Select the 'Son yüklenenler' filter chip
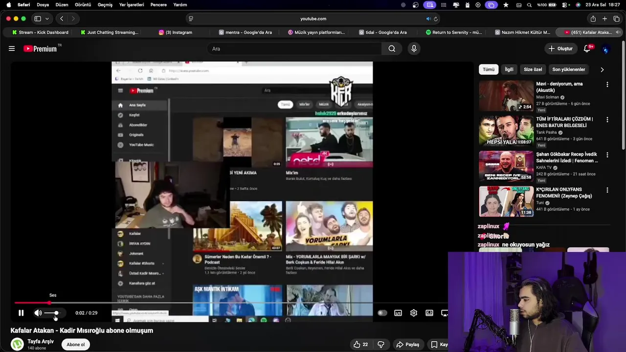The height and width of the screenshot is (352, 626). click(x=569, y=69)
